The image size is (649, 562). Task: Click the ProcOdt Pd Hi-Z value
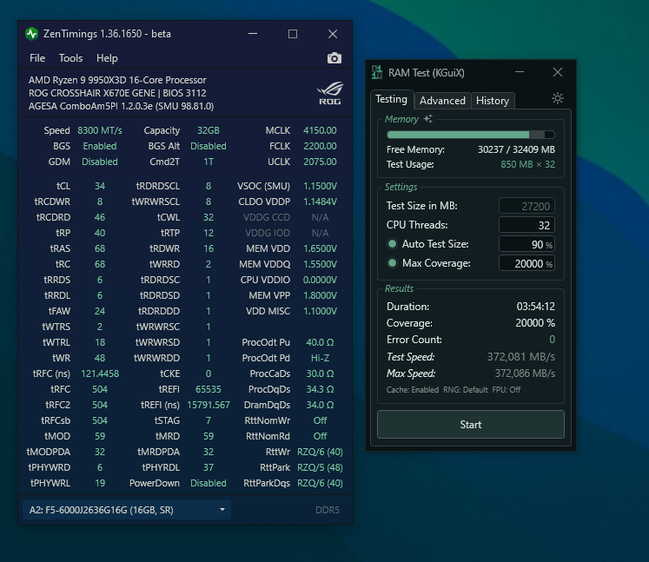click(x=320, y=358)
